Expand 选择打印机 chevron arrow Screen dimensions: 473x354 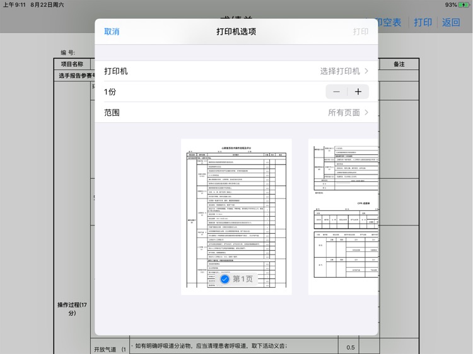366,71
